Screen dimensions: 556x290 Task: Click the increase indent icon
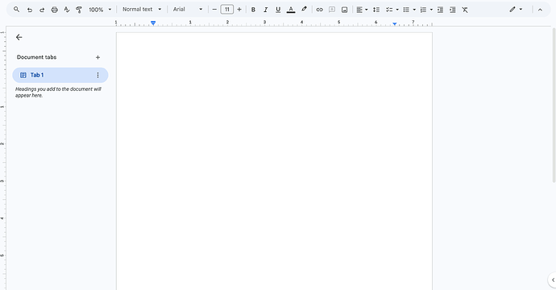tap(453, 10)
